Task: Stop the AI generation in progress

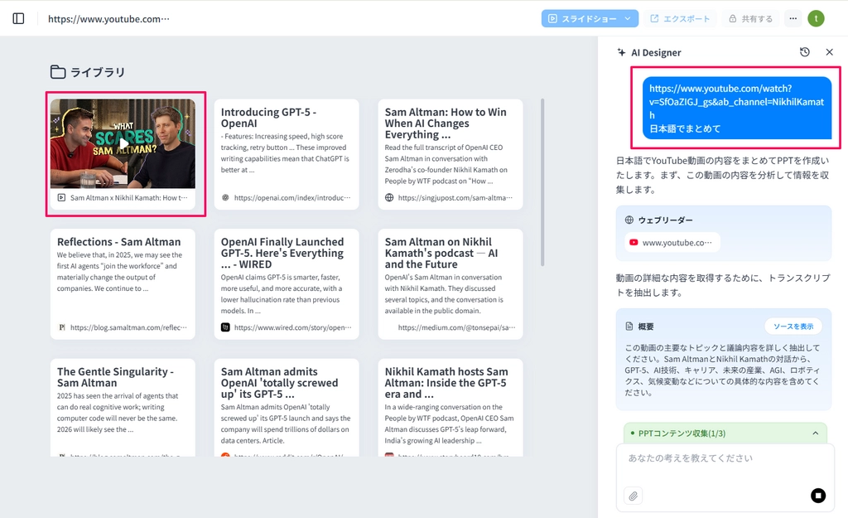Action: point(817,496)
